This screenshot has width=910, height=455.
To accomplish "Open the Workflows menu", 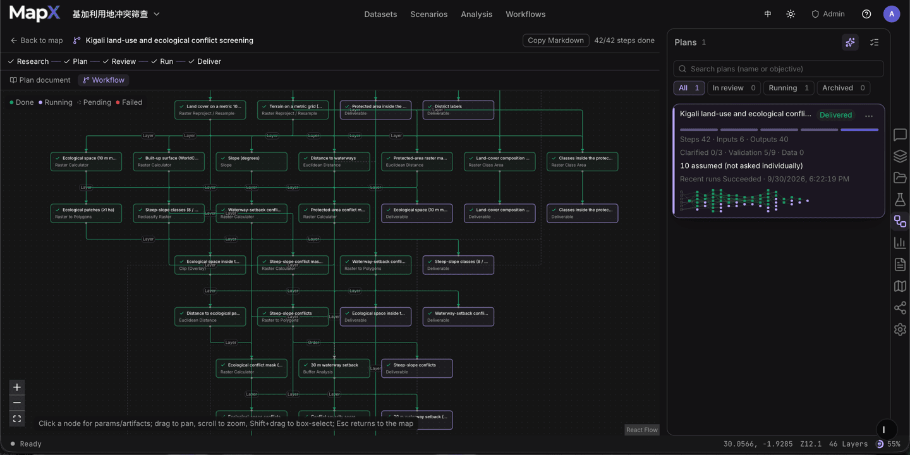I will click(x=525, y=14).
